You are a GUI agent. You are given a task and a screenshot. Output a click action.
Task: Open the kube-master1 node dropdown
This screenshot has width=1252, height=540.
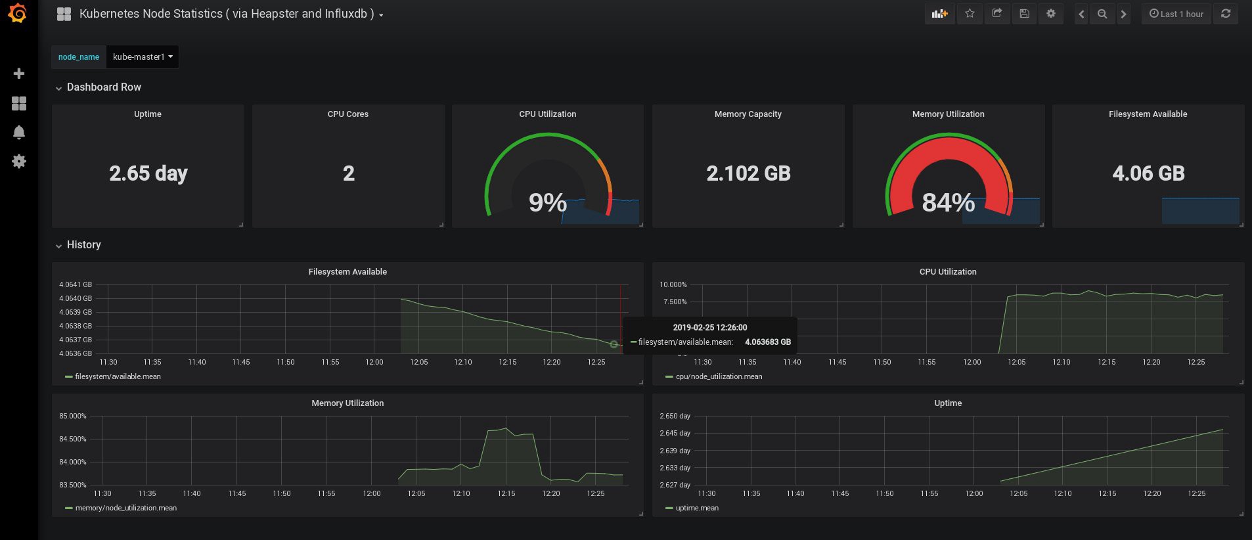tap(143, 57)
